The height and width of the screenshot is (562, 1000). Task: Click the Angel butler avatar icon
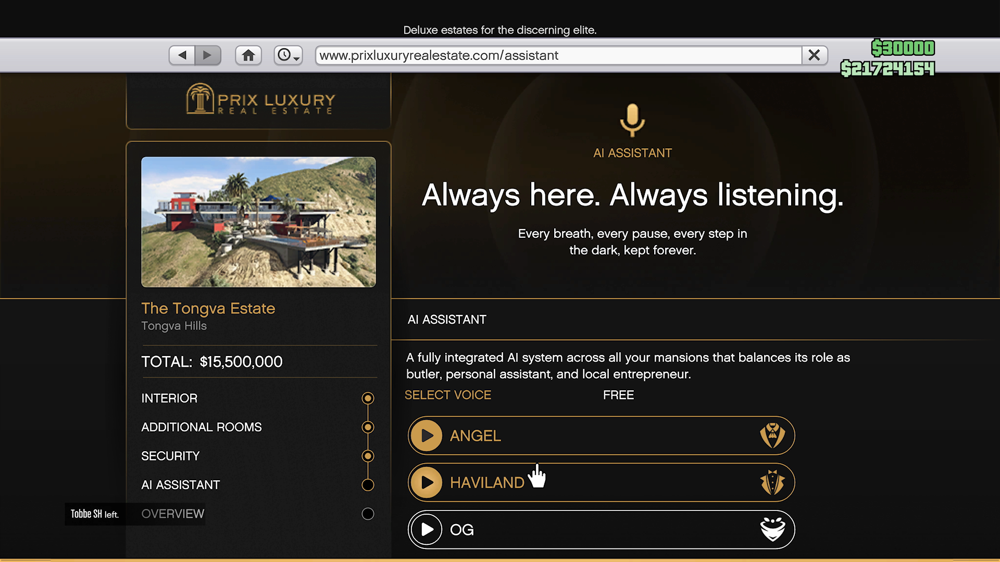coord(772,436)
